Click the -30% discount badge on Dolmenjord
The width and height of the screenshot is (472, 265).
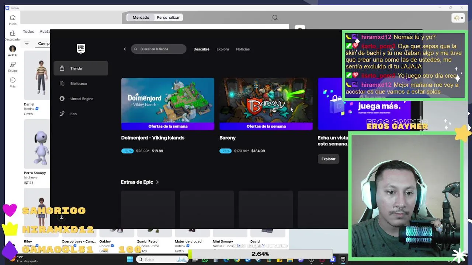coord(127,151)
